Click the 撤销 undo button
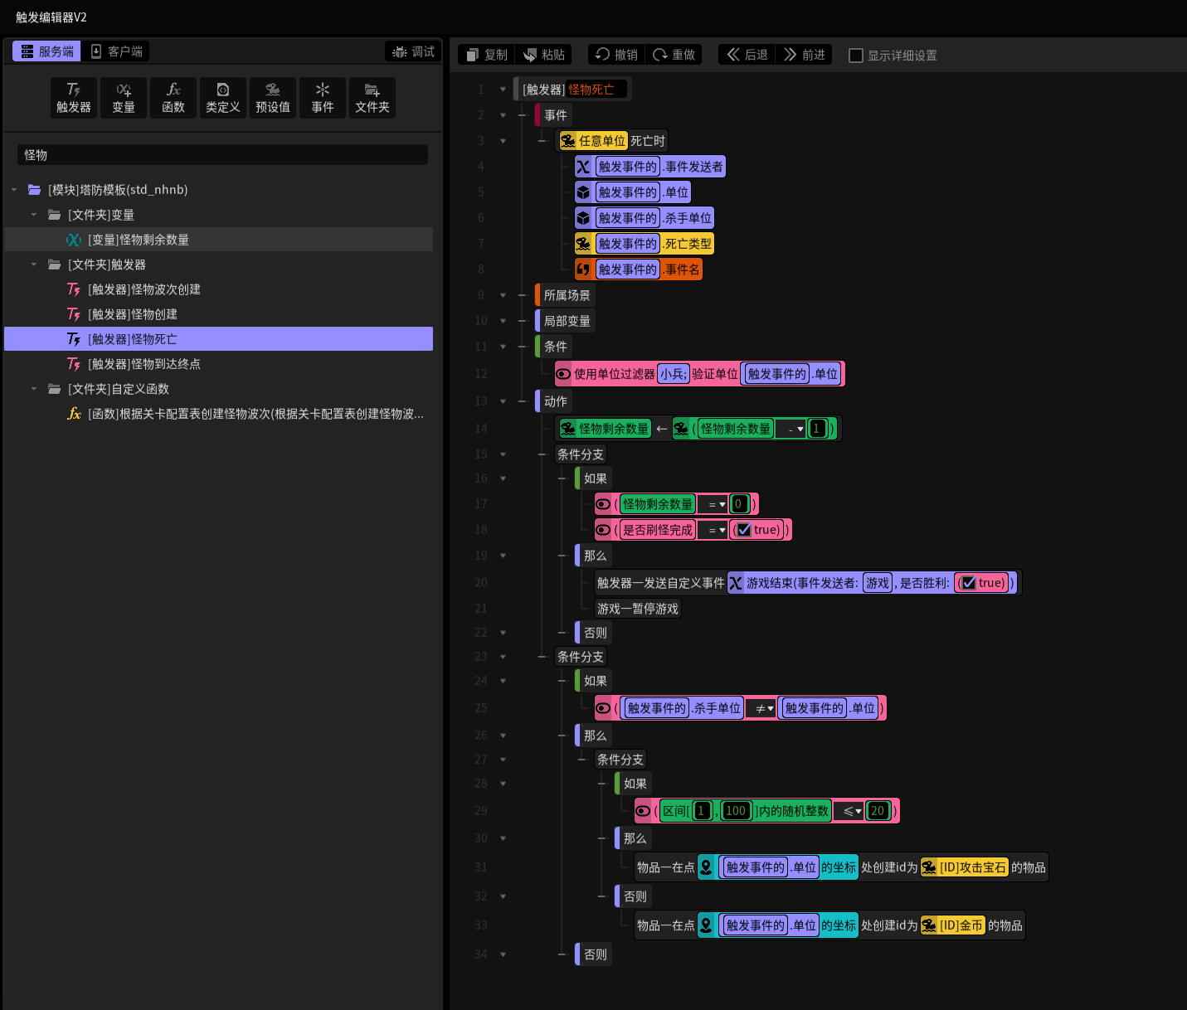The width and height of the screenshot is (1187, 1010). 616,55
